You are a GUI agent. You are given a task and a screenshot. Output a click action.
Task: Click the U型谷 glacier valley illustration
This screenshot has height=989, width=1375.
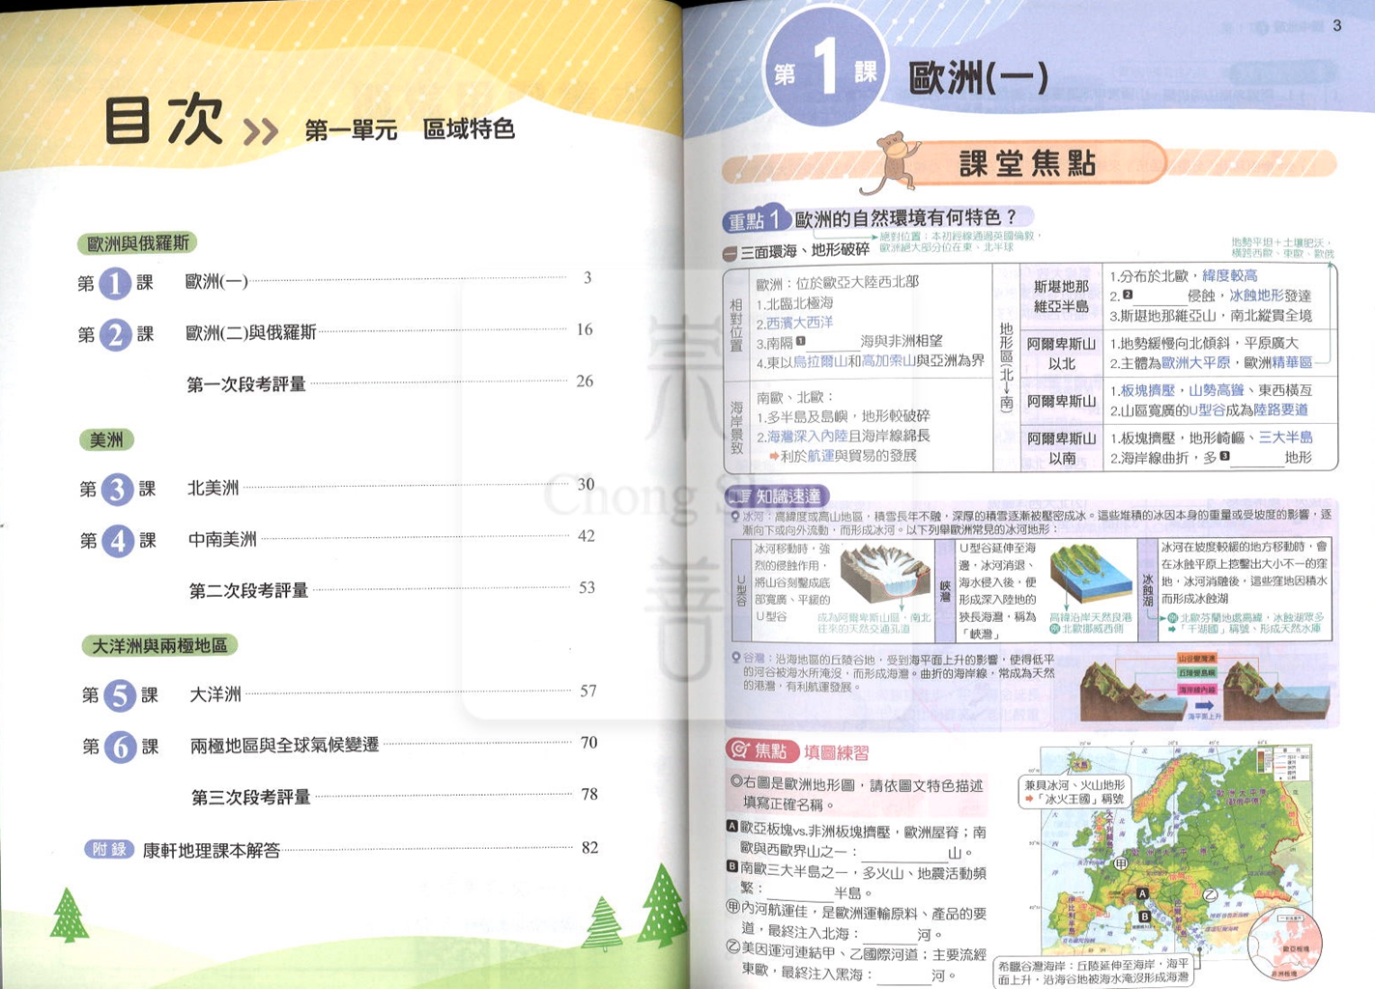pyautogui.click(x=885, y=577)
